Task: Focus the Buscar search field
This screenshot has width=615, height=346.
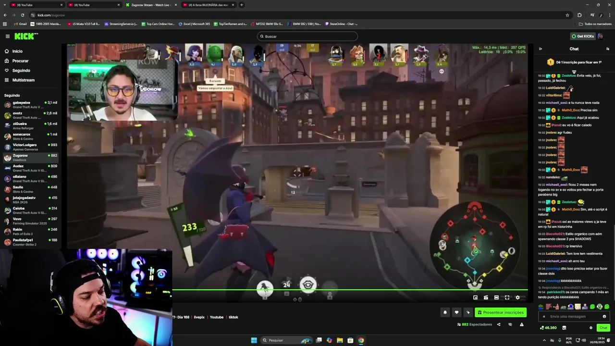Action: 307,36
